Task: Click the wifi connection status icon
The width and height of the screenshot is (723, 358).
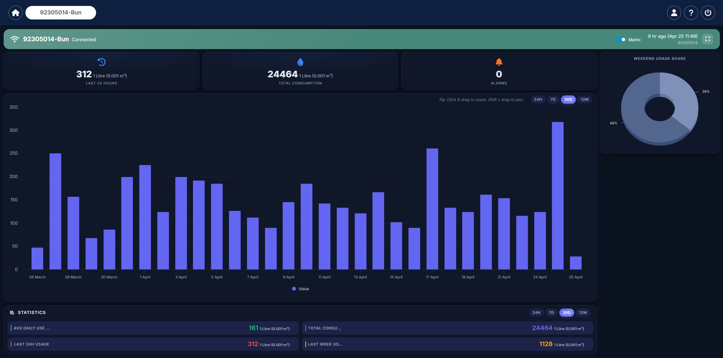Action: point(14,39)
